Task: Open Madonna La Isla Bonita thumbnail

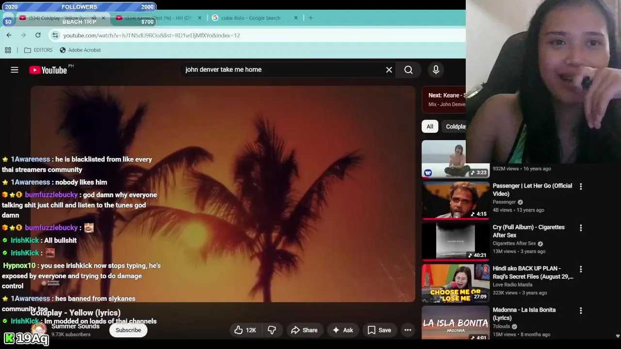Action: point(456,322)
